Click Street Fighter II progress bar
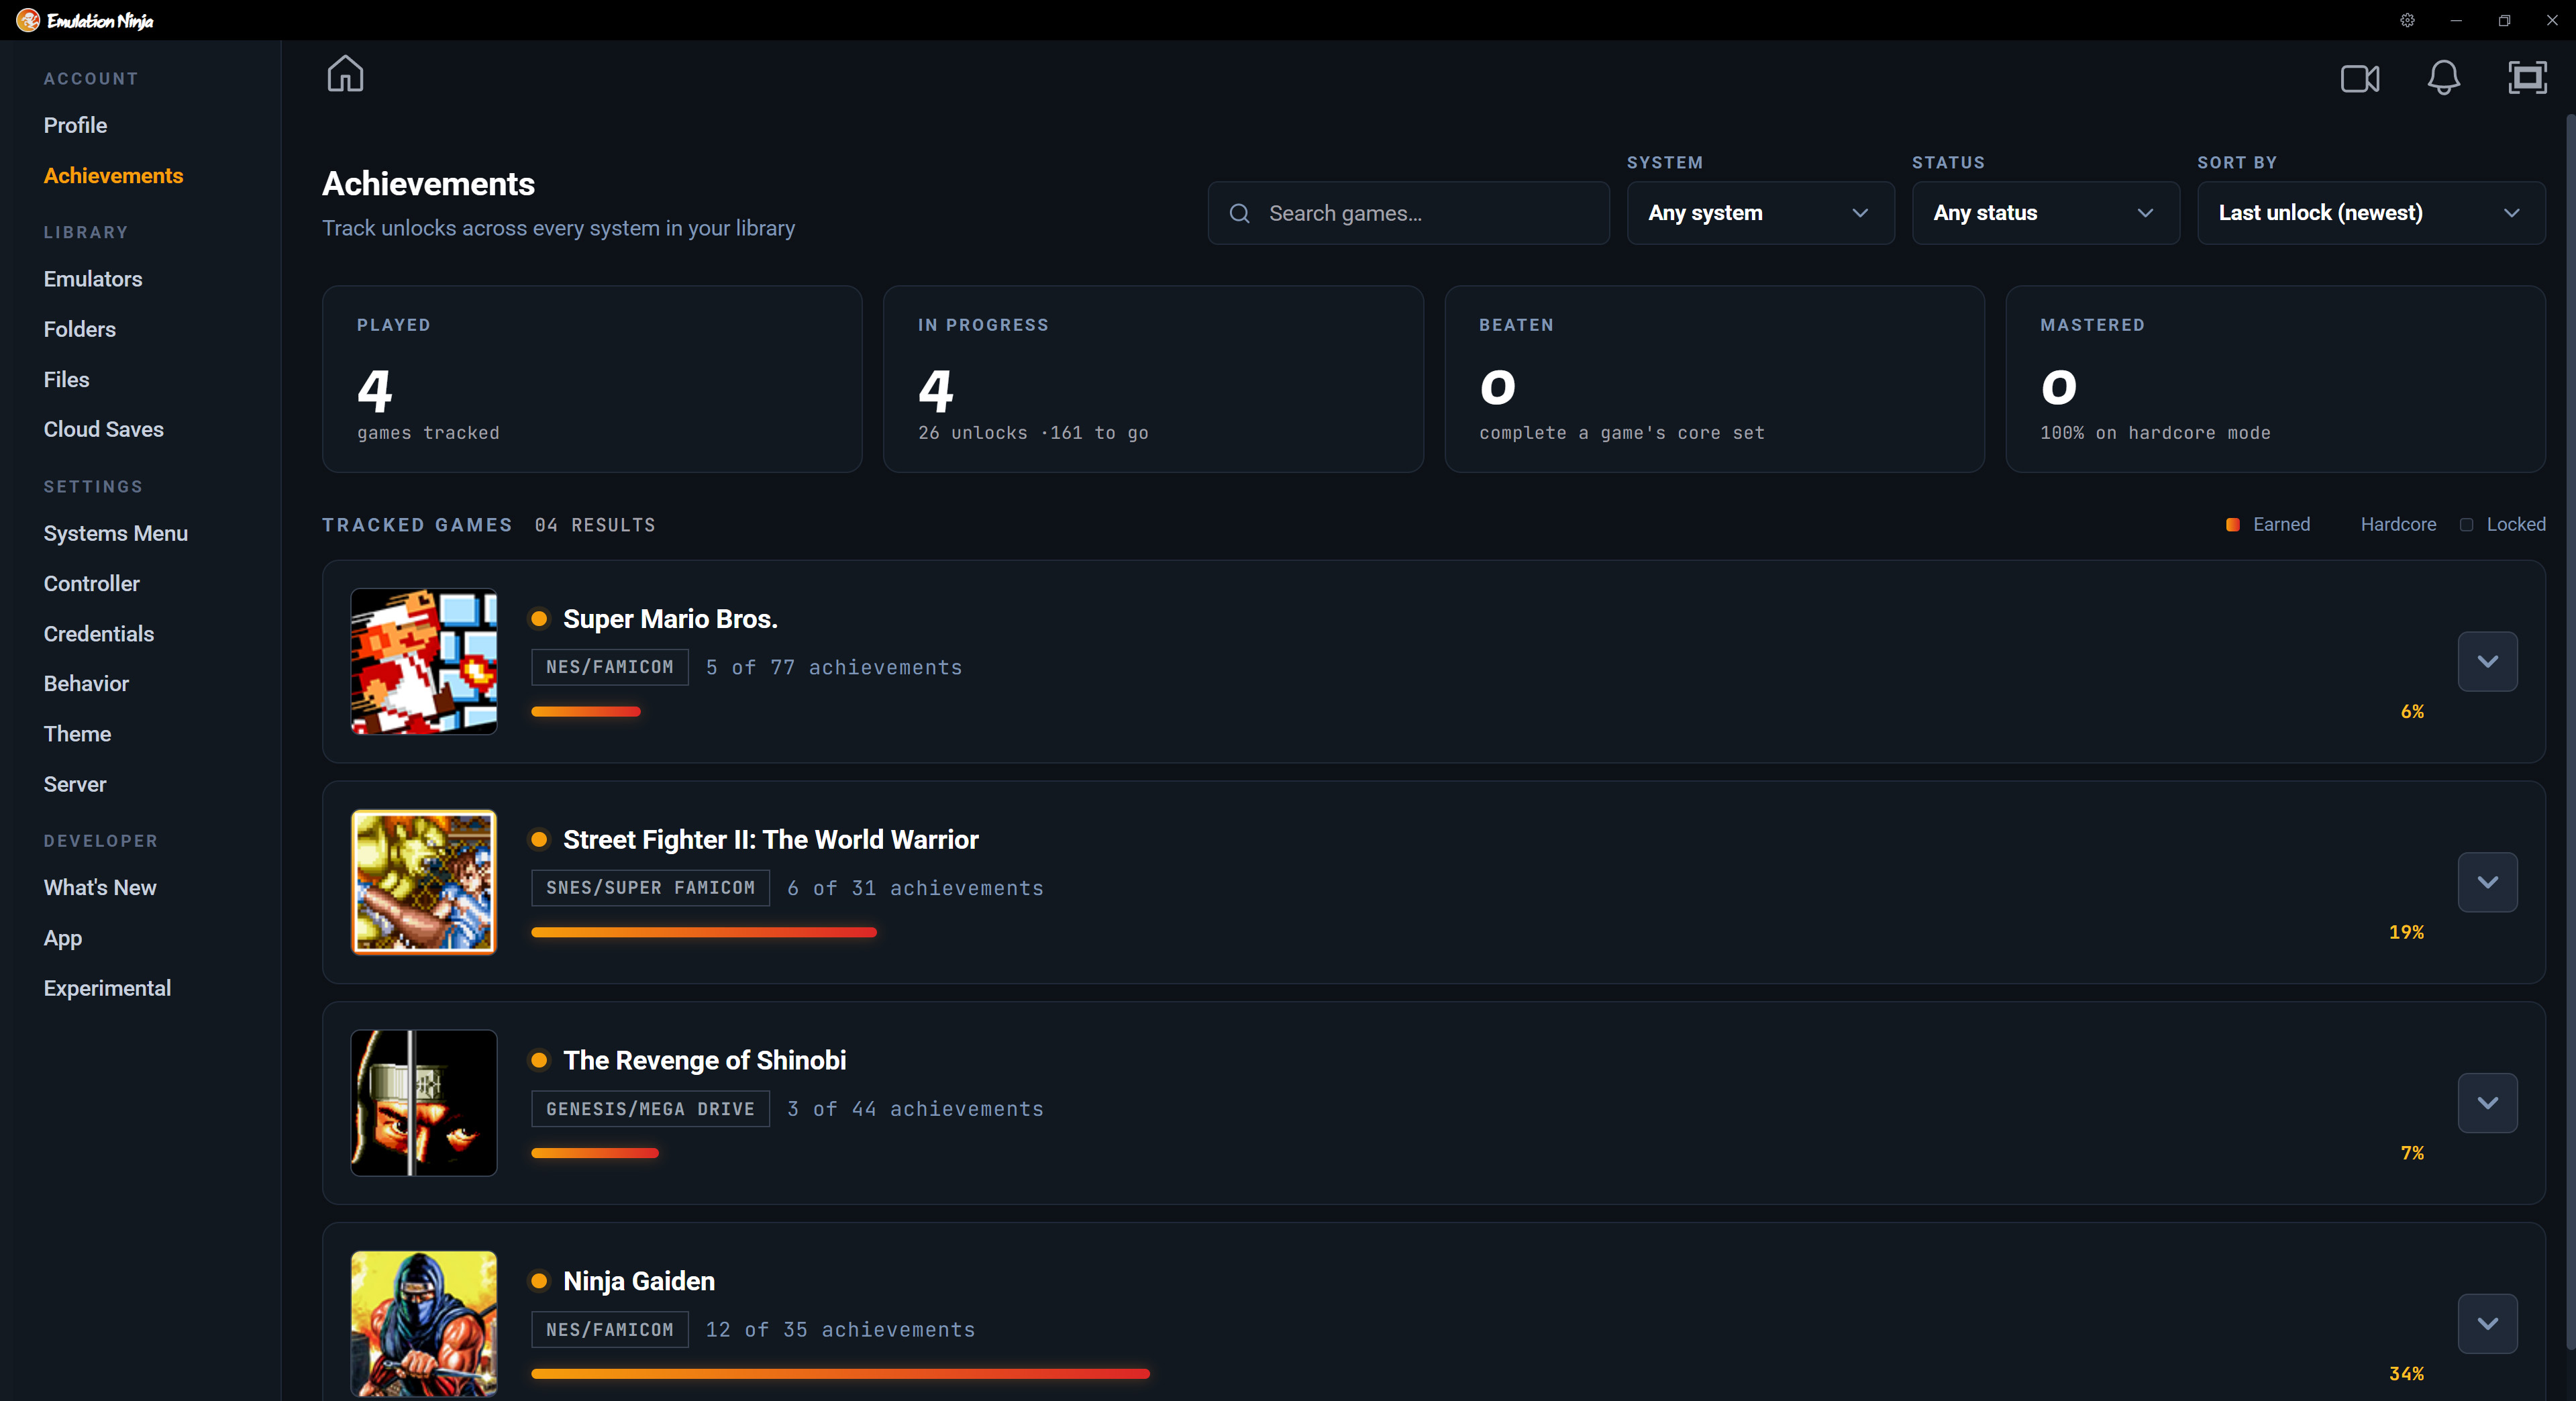Screen dimensions: 2576x1401 pyautogui.click(x=704, y=933)
